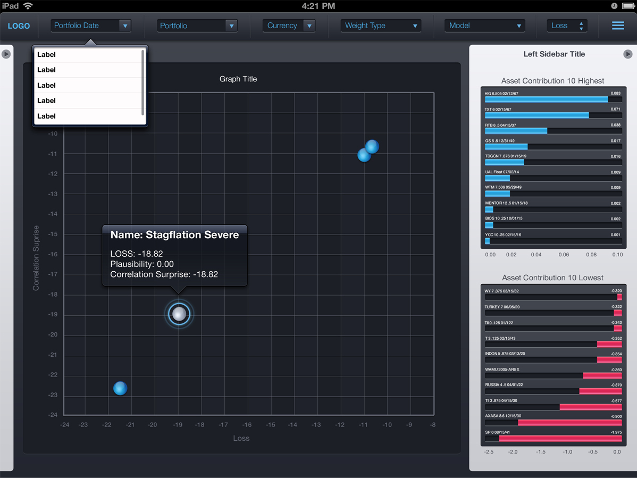The image size is (637, 478).
Task: Select the fifth Label in the popover list
Action: click(89, 116)
